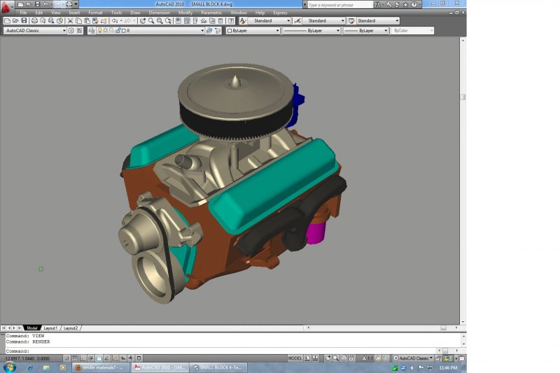Select the Pan Realtime tool
The width and height of the screenshot is (560, 373).
(142, 21)
